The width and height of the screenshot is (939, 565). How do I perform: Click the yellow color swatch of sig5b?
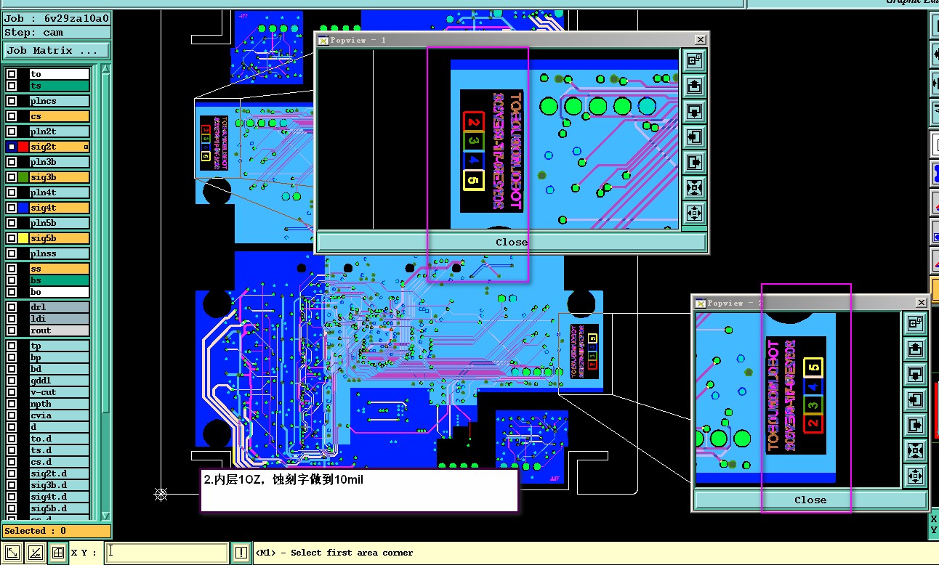23,238
